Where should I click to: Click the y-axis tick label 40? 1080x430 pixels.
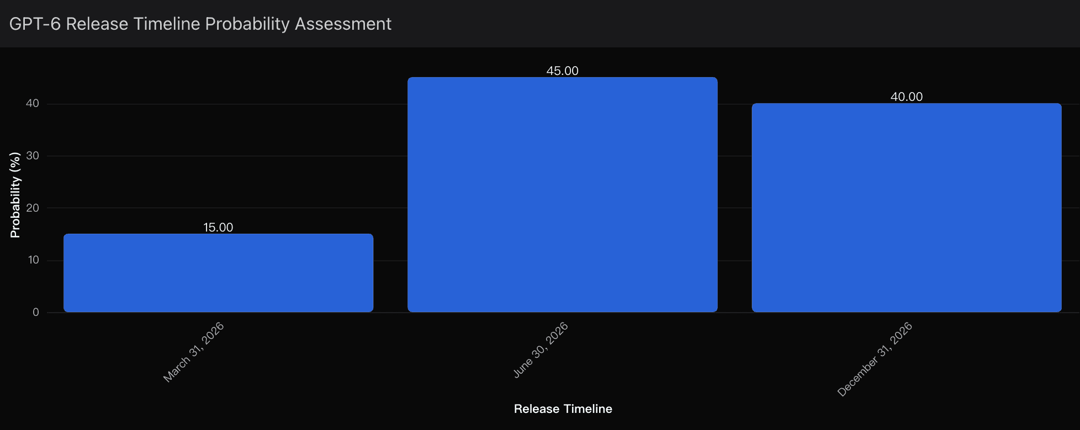[x=33, y=104]
